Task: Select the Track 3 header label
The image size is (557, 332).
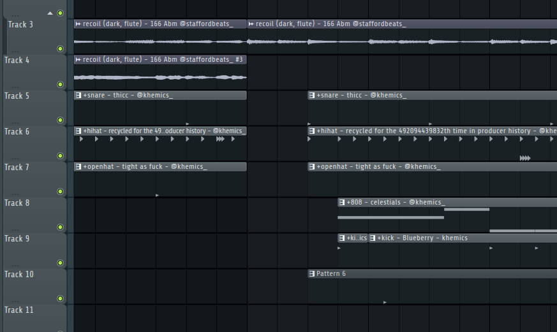Action: pos(20,24)
